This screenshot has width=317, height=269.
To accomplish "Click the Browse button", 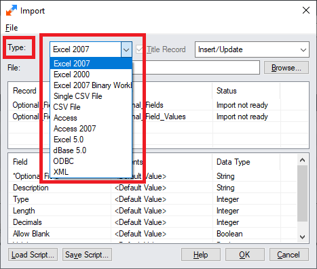I will (x=286, y=68).
